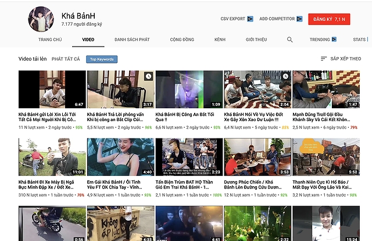The height and width of the screenshot is (241, 372).
Task: Open the DANH SÁCH PHÁT tab
Action: coord(132,40)
